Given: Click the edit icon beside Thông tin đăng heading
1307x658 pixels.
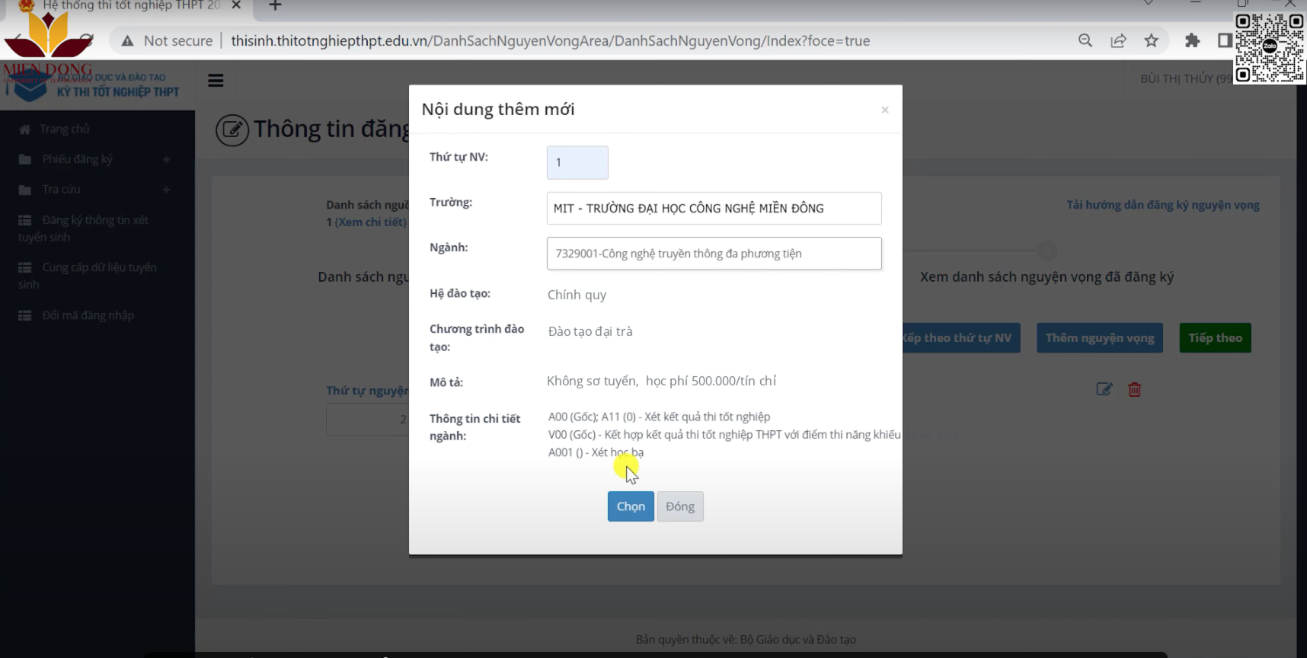Looking at the screenshot, I should click(x=232, y=130).
